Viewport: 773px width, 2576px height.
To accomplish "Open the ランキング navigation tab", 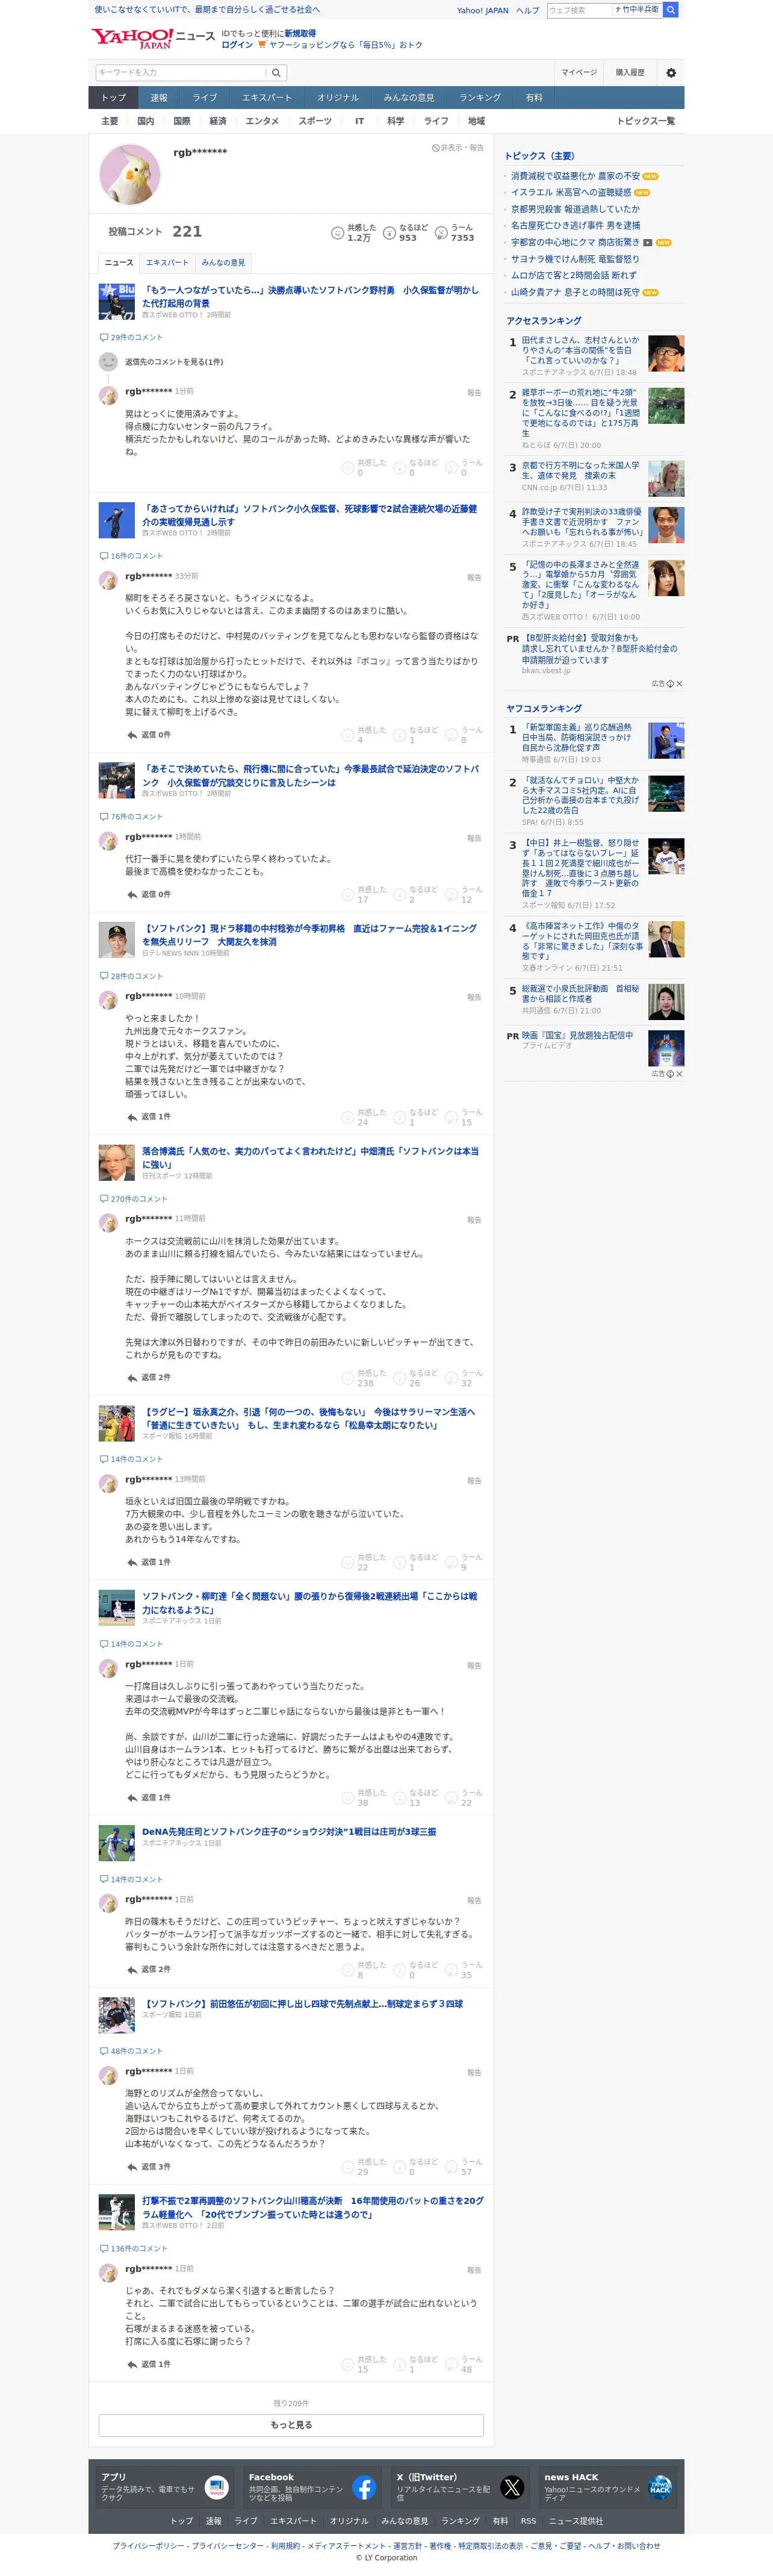I will coord(480,97).
